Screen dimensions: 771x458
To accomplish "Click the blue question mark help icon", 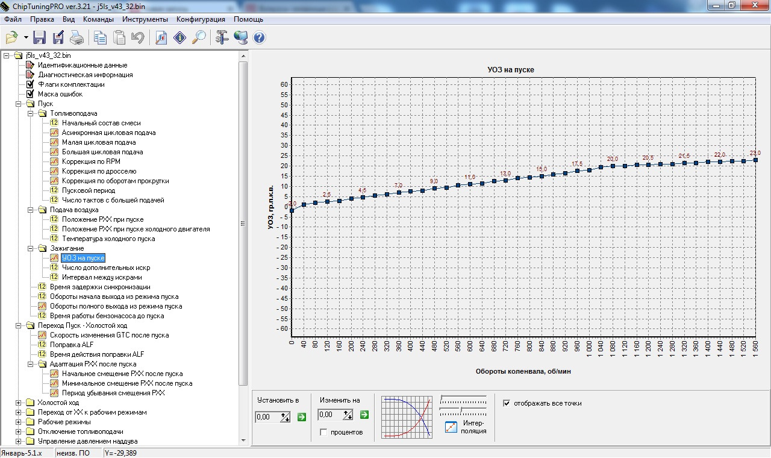I will (259, 37).
